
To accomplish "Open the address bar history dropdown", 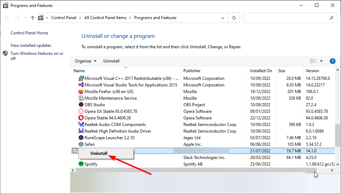I will 223,18.
